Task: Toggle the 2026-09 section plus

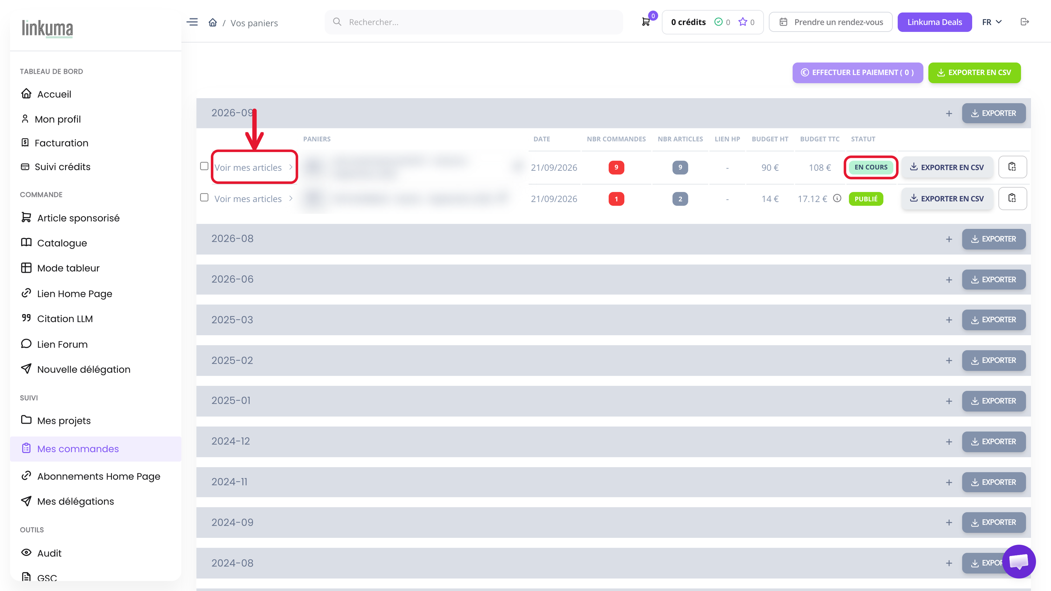Action: 949,113
